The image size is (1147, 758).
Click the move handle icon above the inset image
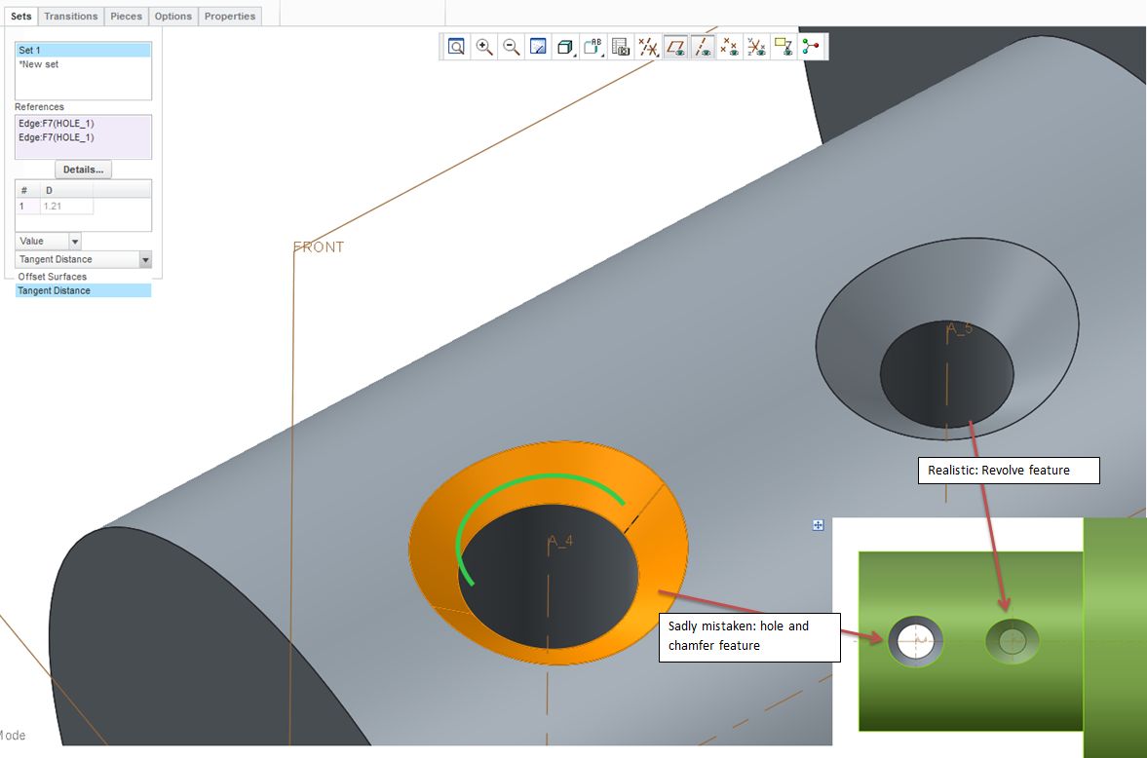click(818, 524)
